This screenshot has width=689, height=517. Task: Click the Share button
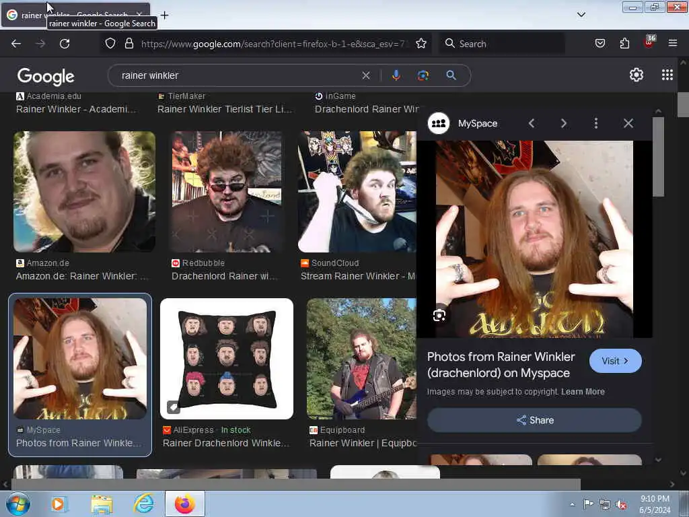(534, 420)
